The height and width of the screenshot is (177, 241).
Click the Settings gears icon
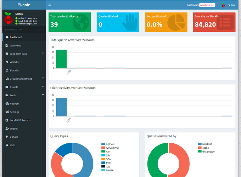click(7, 112)
